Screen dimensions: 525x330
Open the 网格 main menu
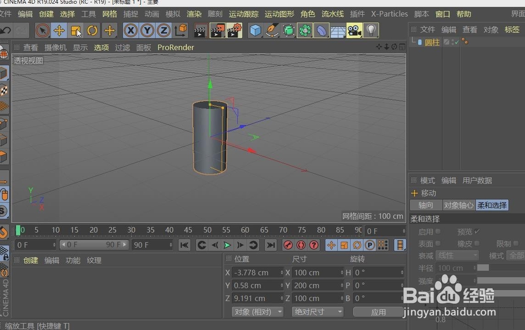pyautogui.click(x=110, y=14)
